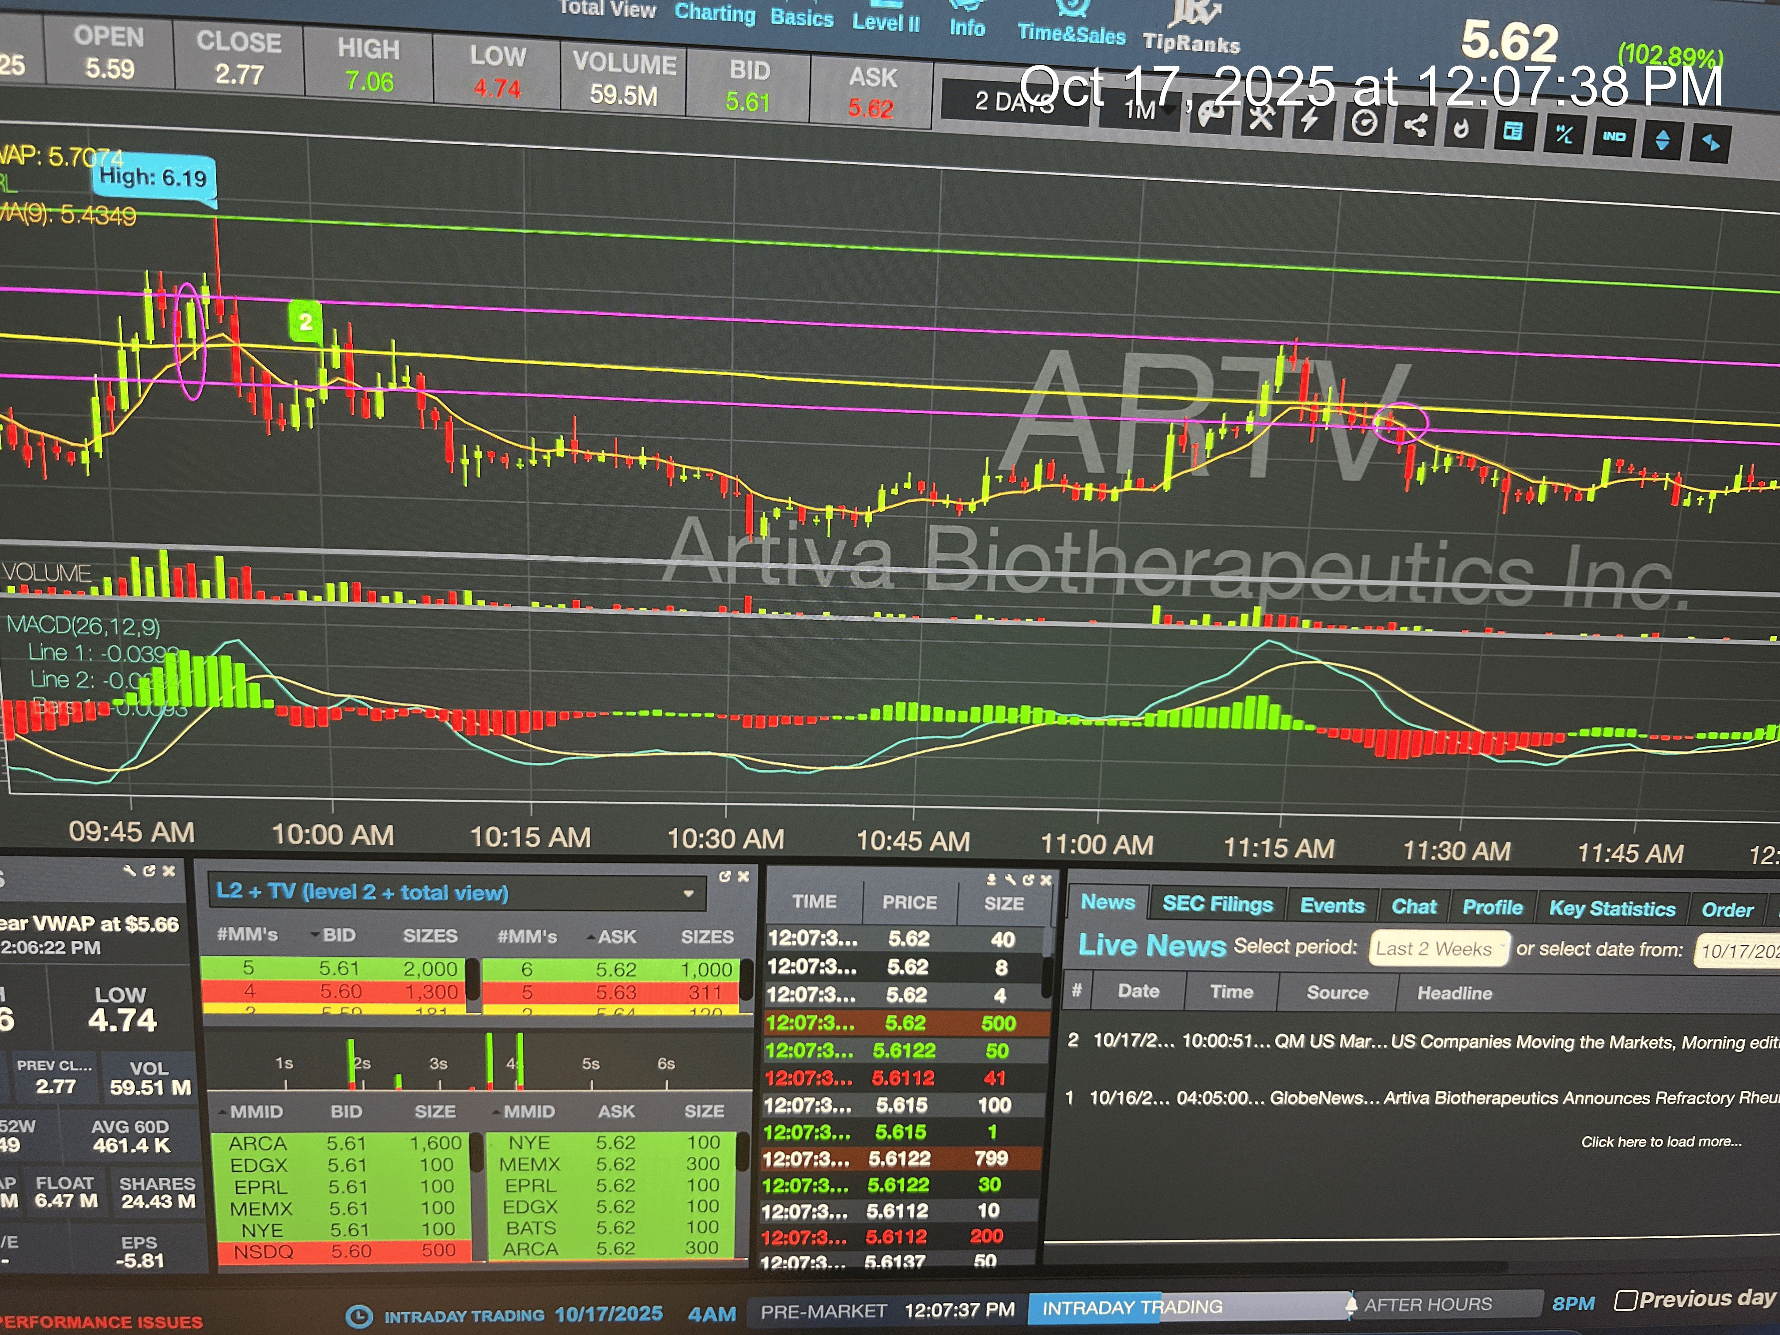This screenshot has height=1335, width=1780.
Task: Open the Key Statistics tab
Action: (1612, 909)
